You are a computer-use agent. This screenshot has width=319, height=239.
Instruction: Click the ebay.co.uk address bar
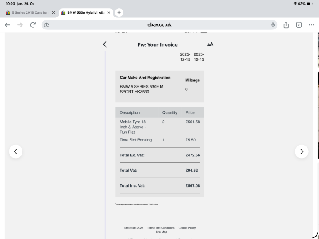click(159, 25)
